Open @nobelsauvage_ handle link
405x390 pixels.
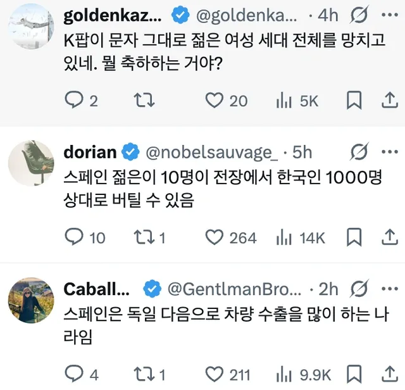pos(212,152)
